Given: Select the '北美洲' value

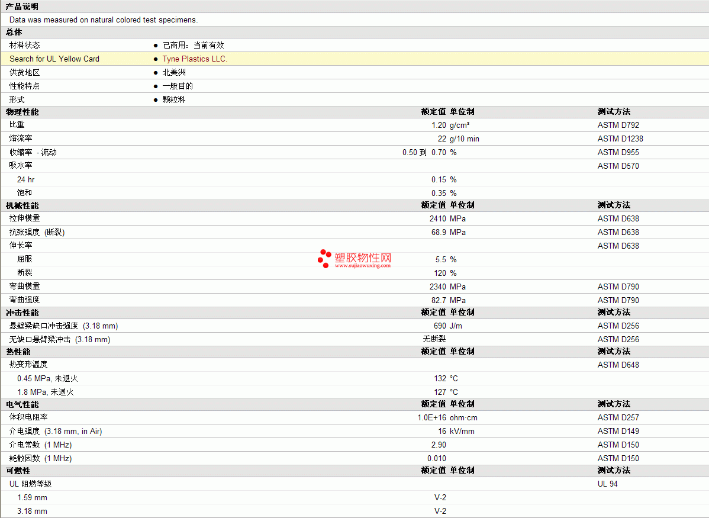Looking at the screenshot, I should [174, 72].
